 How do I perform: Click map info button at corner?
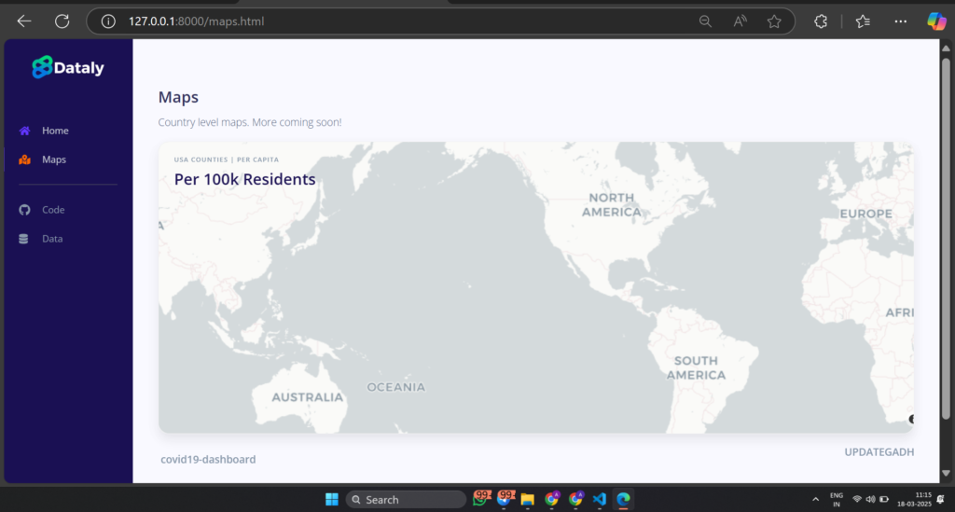click(911, 419)
